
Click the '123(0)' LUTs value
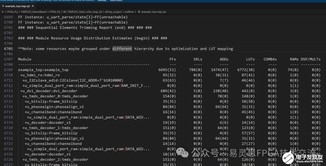[248, 128]
